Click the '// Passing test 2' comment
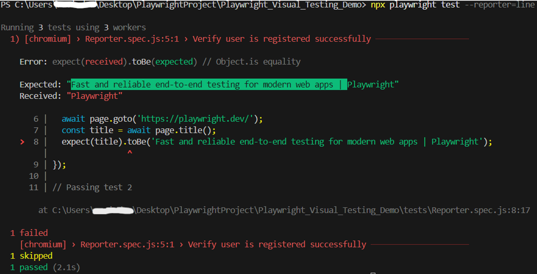The height and width of the screenshot is (274, 537). (92, 188)
